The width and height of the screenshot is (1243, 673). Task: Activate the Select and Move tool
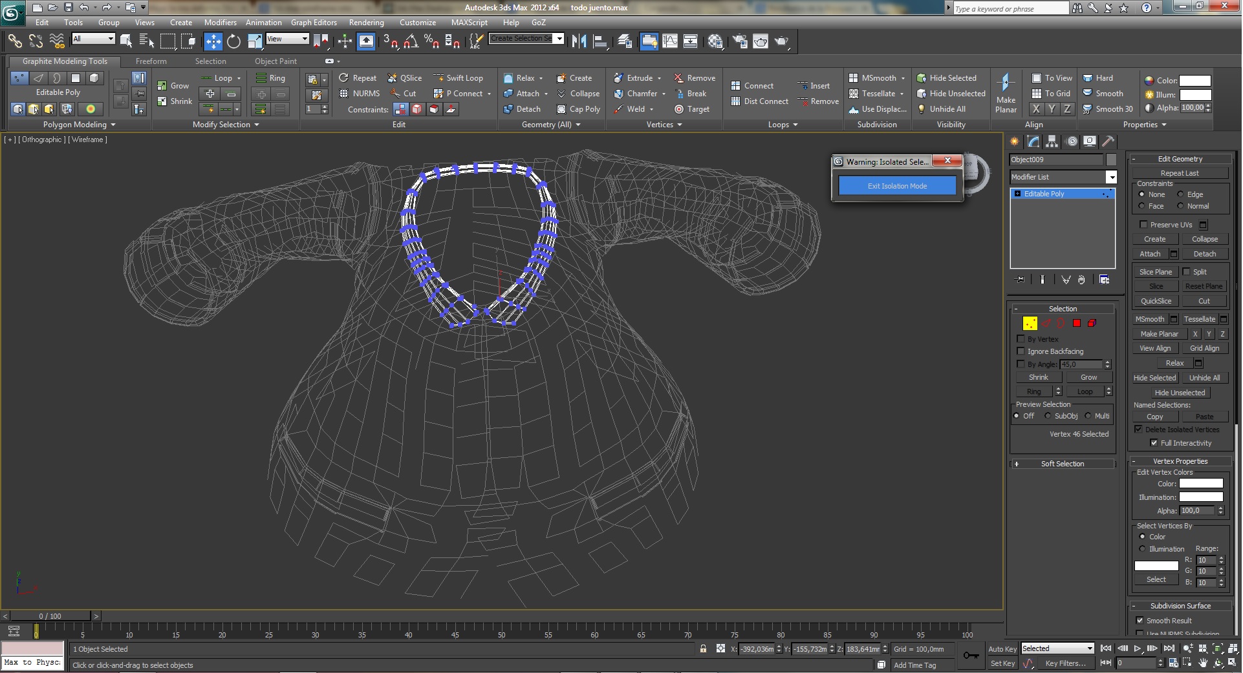[213, 41]
